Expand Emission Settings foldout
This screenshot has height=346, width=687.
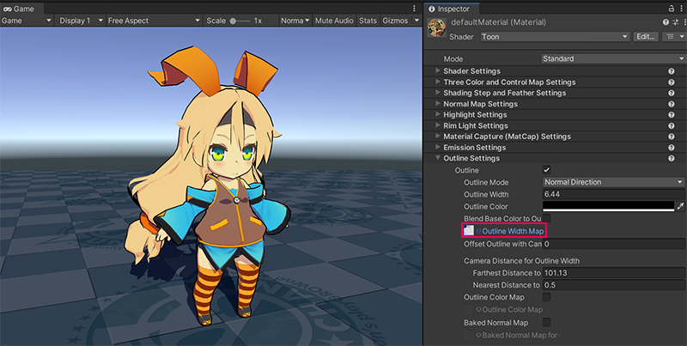(437, 147)
